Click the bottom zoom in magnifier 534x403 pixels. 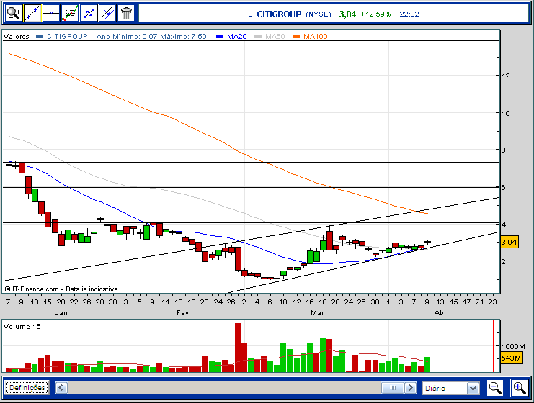(520, 388)
